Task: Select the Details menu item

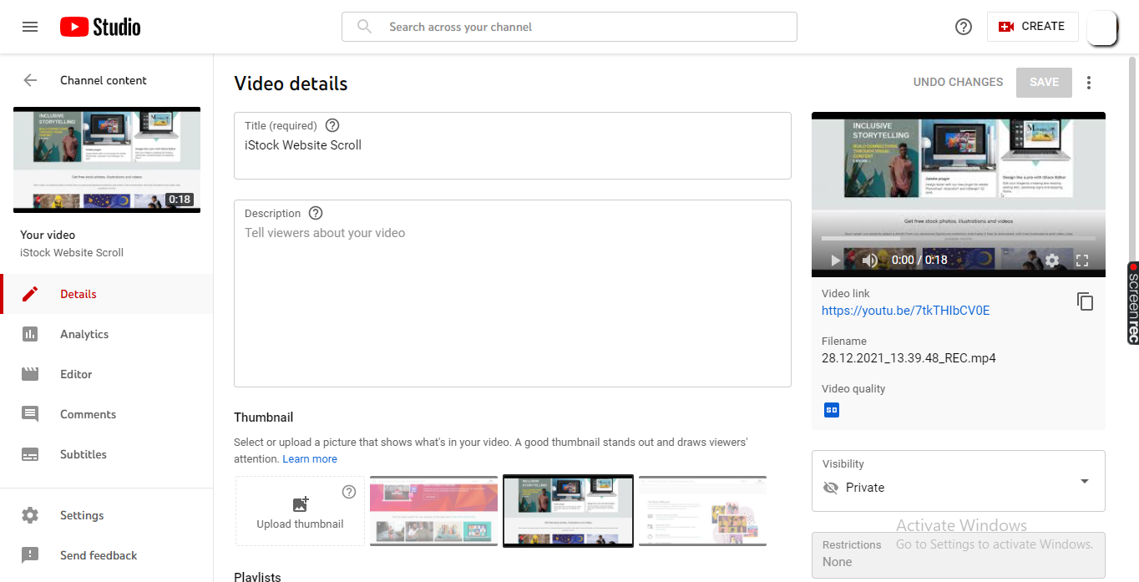Action: click(x=107, y=294)
